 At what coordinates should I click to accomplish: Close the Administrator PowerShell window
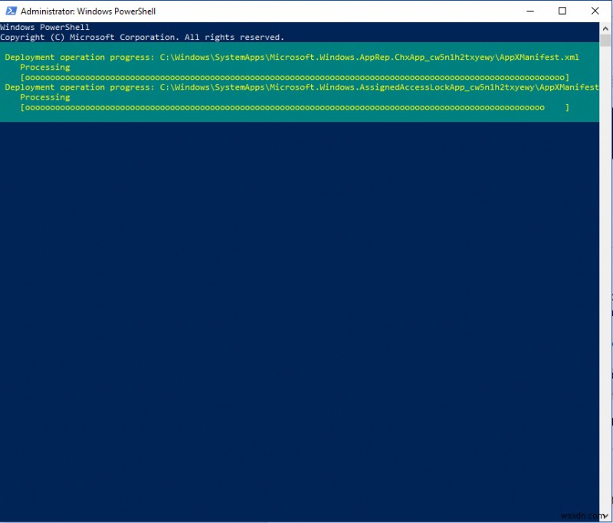click(595, 11)
